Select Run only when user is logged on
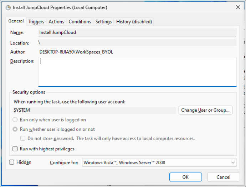 15,120
